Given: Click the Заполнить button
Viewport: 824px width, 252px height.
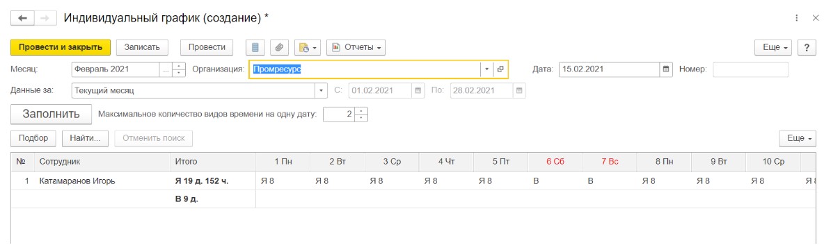Looking at the screenshot, I should (51, 114).
